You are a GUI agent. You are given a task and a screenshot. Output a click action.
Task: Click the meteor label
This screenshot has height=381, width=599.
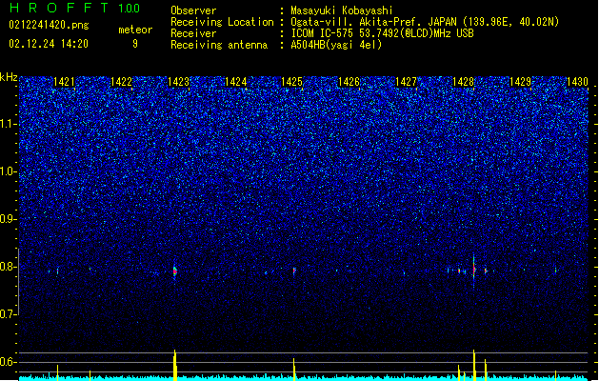point(135,30)
